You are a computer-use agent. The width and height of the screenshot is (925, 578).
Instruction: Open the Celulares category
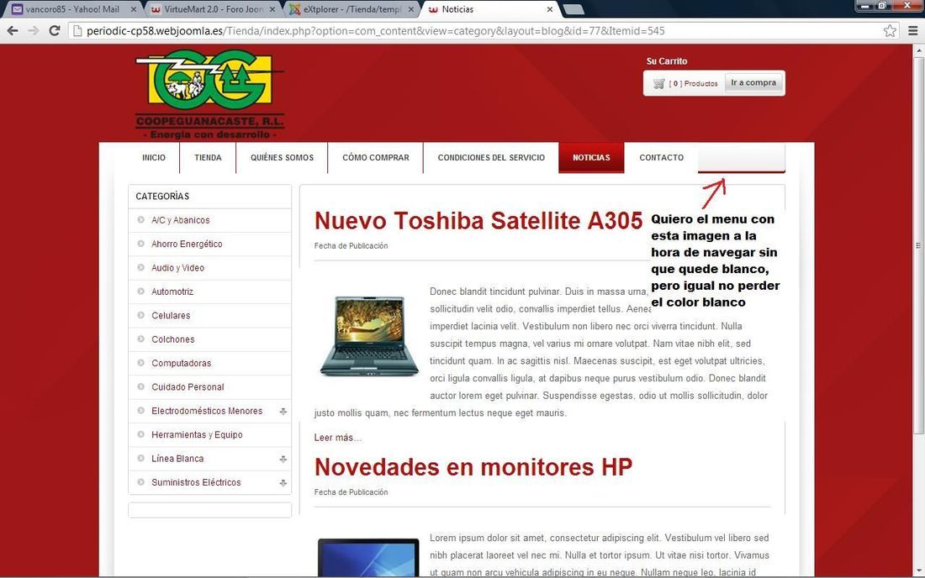click(x=171, y=315)
